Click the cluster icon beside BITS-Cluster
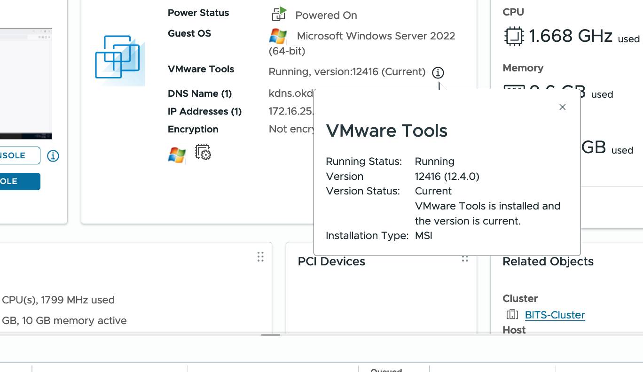 coord(512,315)
